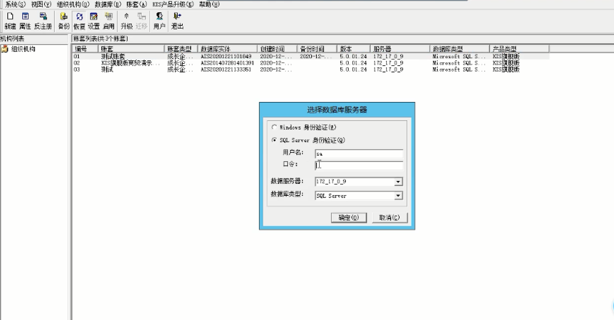The width and height of the screenshot is (614, 320).
Task: Select the 组织机构 tree item
Action: tap(23, 49)
